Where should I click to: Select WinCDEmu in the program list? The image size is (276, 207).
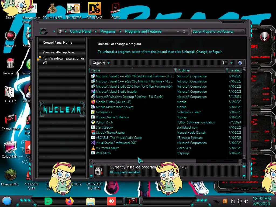point(103,153)
